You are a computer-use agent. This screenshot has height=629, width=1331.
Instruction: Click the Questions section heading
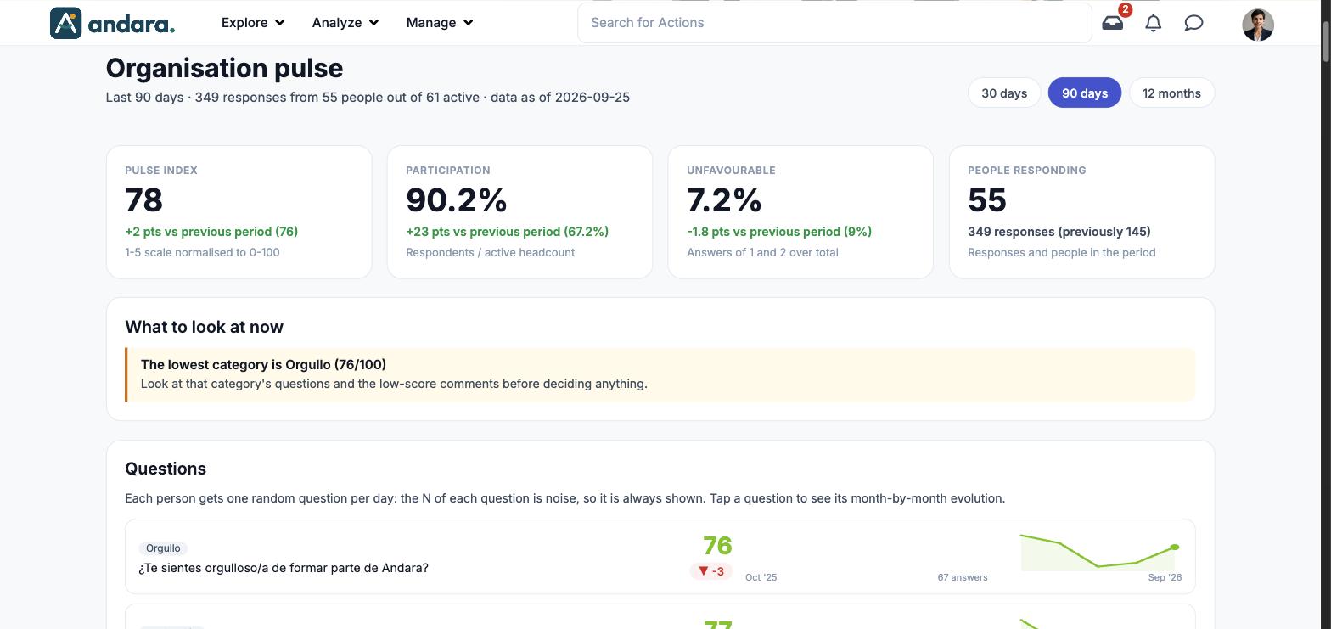tap(166, 469)
